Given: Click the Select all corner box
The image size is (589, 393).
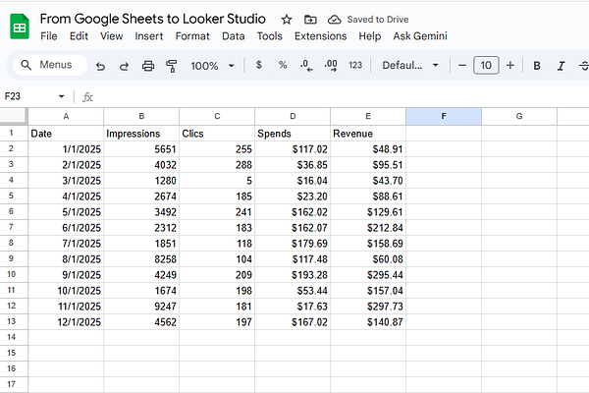Looking at the screenshot, I should (14, 116).
